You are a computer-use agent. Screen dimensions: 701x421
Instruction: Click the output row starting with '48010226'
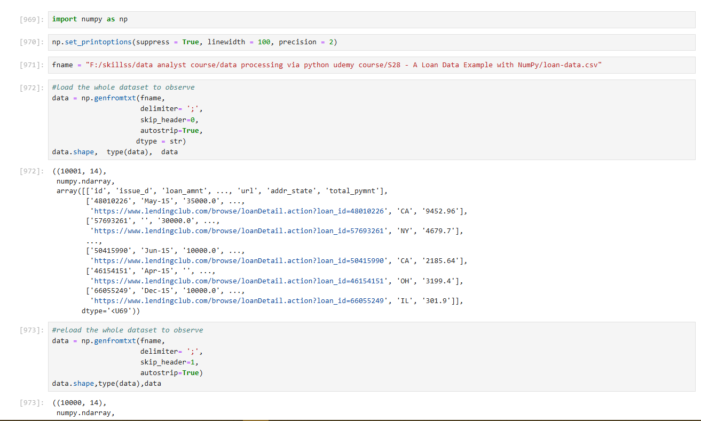tap(166, 201)
